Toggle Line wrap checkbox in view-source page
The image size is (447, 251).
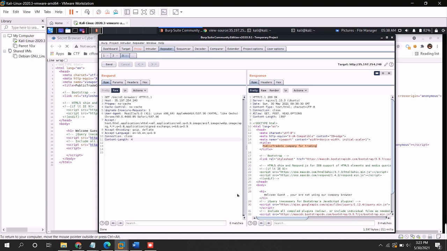pyautogui.click(x=66, y=60)
